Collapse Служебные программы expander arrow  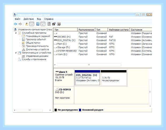16,33
